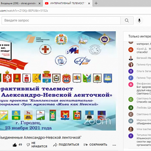The height and width of the screenshot is (151, 151).
Task: Focus the Введите запрос search field
Action: (61, 20)
